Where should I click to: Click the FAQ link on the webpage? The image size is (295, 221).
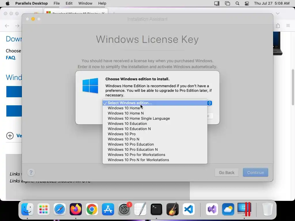tap(10, 58)
